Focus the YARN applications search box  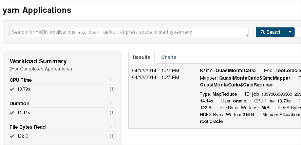click(x=128, y=32)
